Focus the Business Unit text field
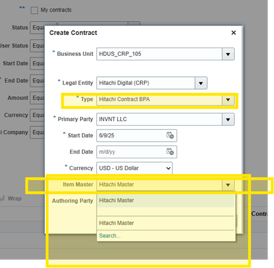Viewport: 274px width, 268px height. pyautogui.click(x=159, y=54)
